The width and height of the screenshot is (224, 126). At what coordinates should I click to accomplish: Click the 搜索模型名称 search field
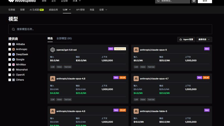click(x=110, y=29)
